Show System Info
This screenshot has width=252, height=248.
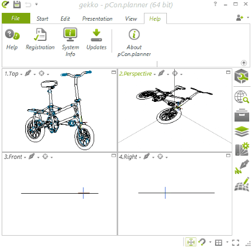tap(70, 43)
